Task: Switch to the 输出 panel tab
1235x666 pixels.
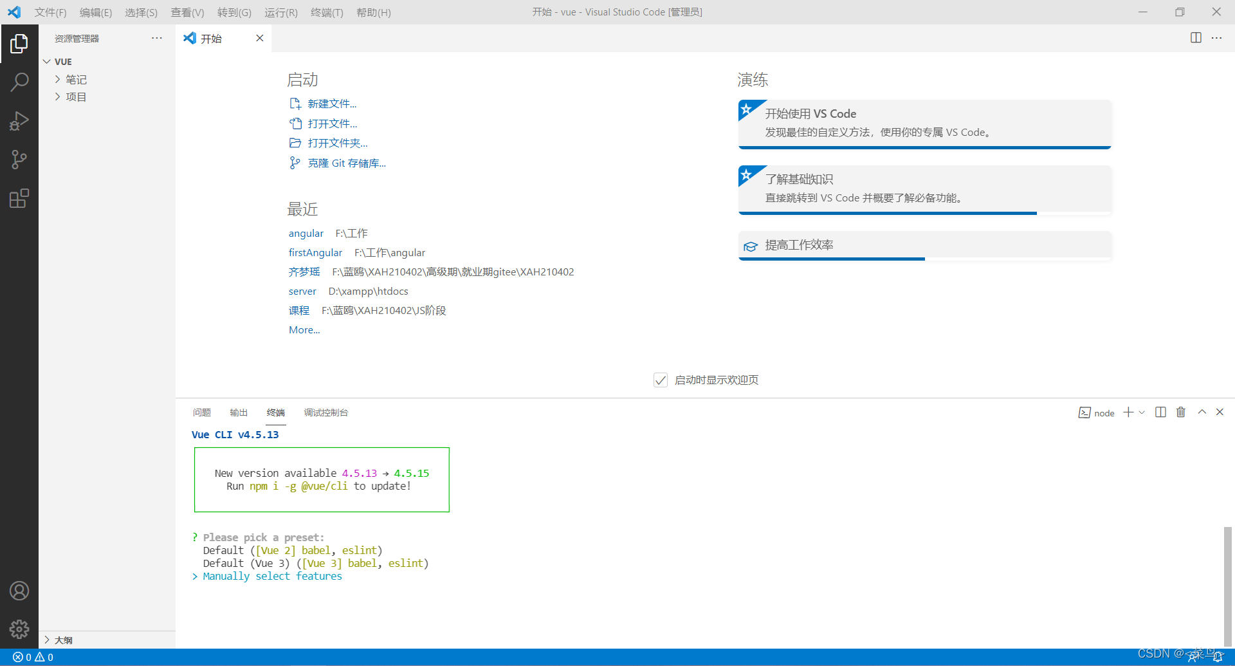Action: [239, 412]
